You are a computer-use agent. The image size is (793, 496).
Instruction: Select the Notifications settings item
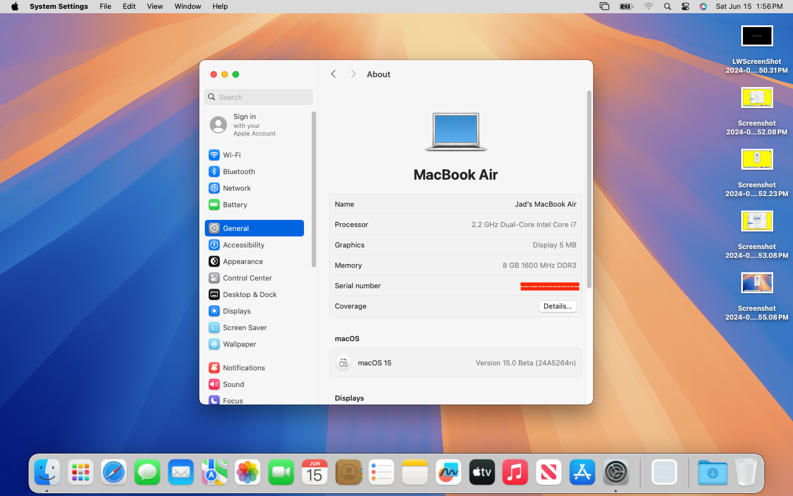click(x=243, y=368)
